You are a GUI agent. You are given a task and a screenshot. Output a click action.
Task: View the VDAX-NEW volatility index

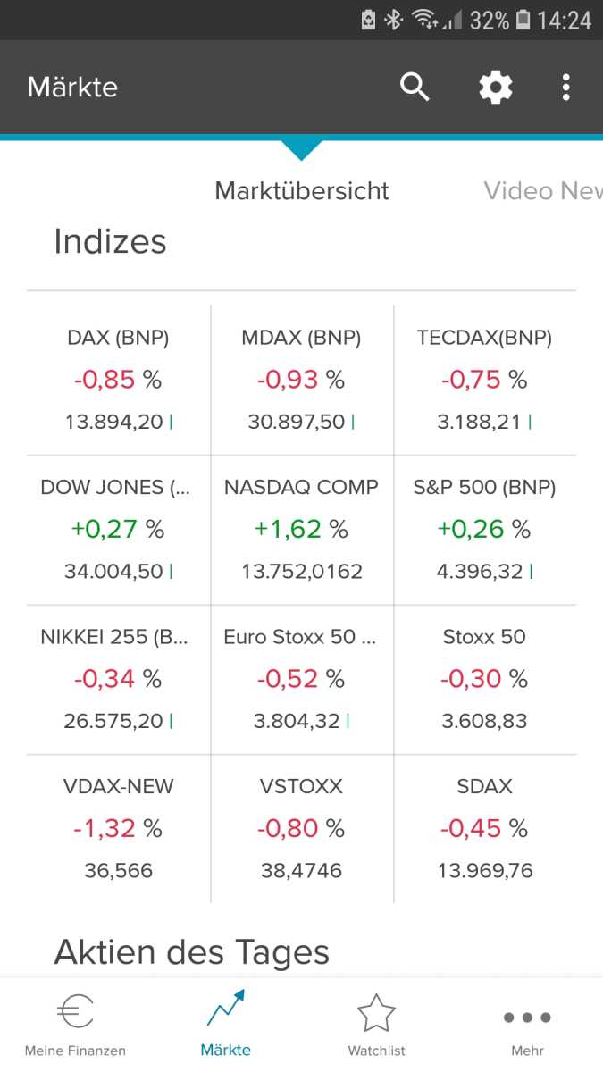click(x=119, y=829)
